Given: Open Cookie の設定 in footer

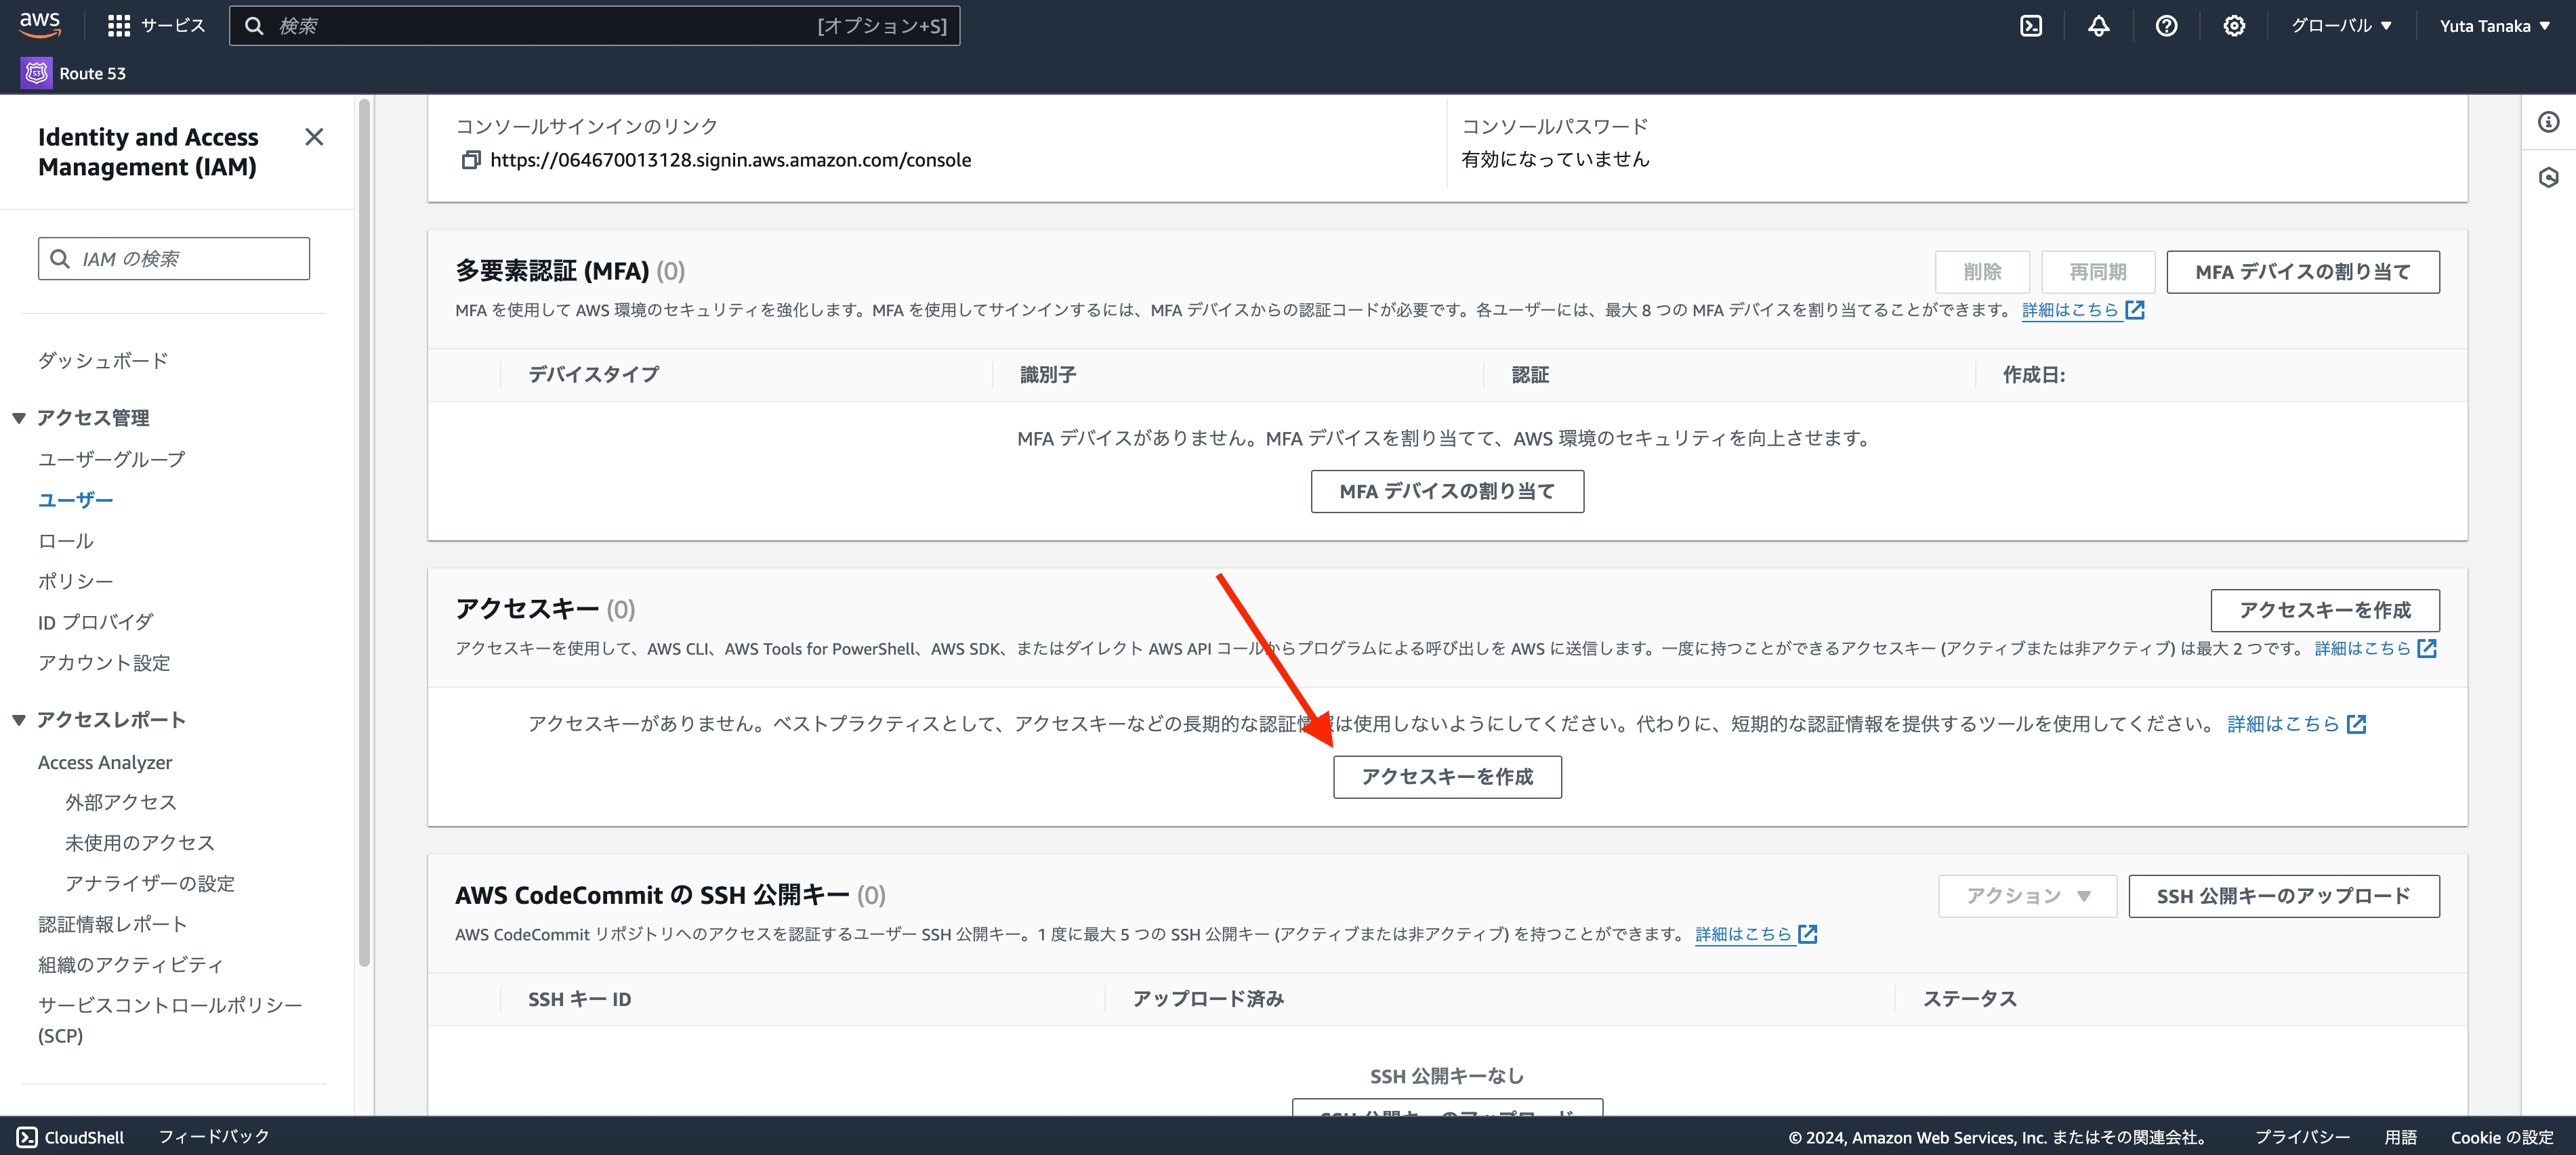Looking at the screenshot, I should click(x=2501, y=1138).
